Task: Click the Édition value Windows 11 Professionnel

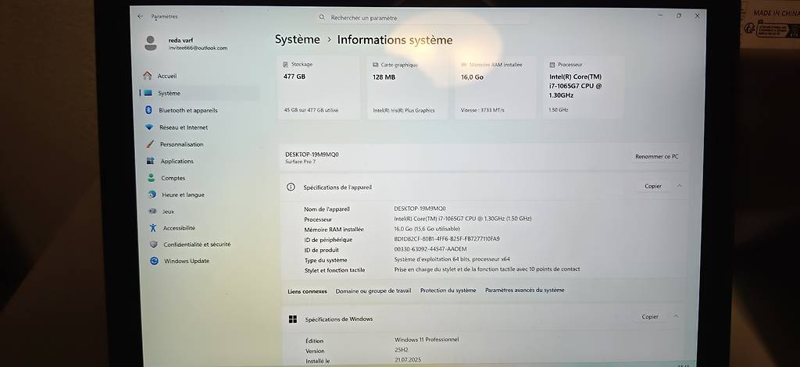Action: point(427,340)
